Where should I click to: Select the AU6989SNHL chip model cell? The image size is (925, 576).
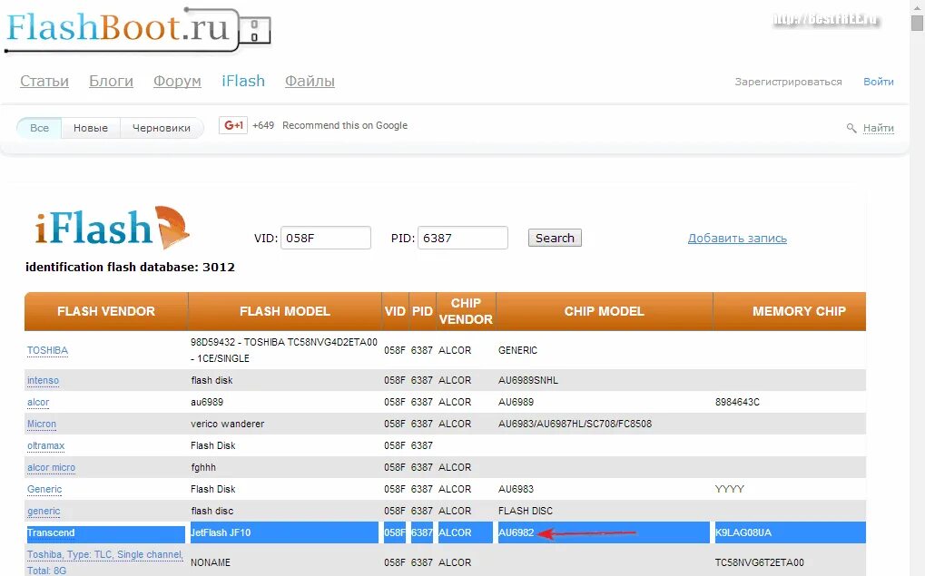tap(528, 380)
